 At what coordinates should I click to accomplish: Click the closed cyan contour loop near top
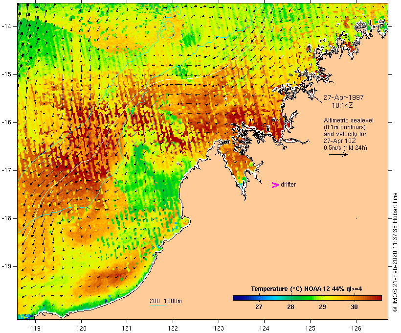pos(168,29)
